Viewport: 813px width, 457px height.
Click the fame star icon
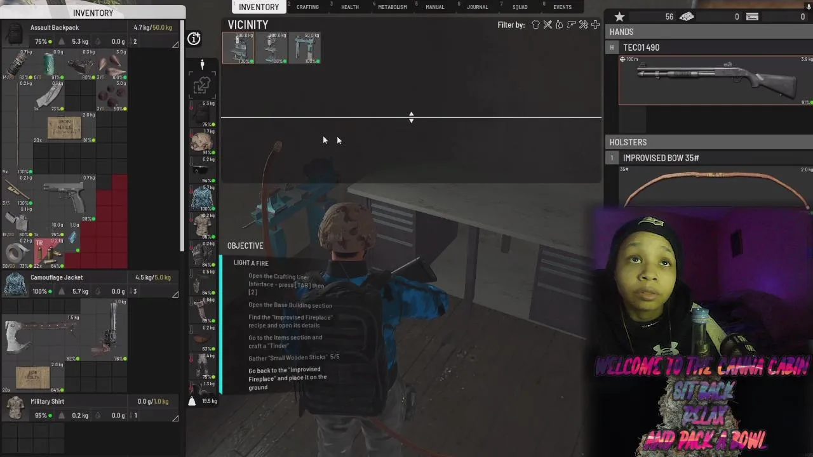(619, 17)
